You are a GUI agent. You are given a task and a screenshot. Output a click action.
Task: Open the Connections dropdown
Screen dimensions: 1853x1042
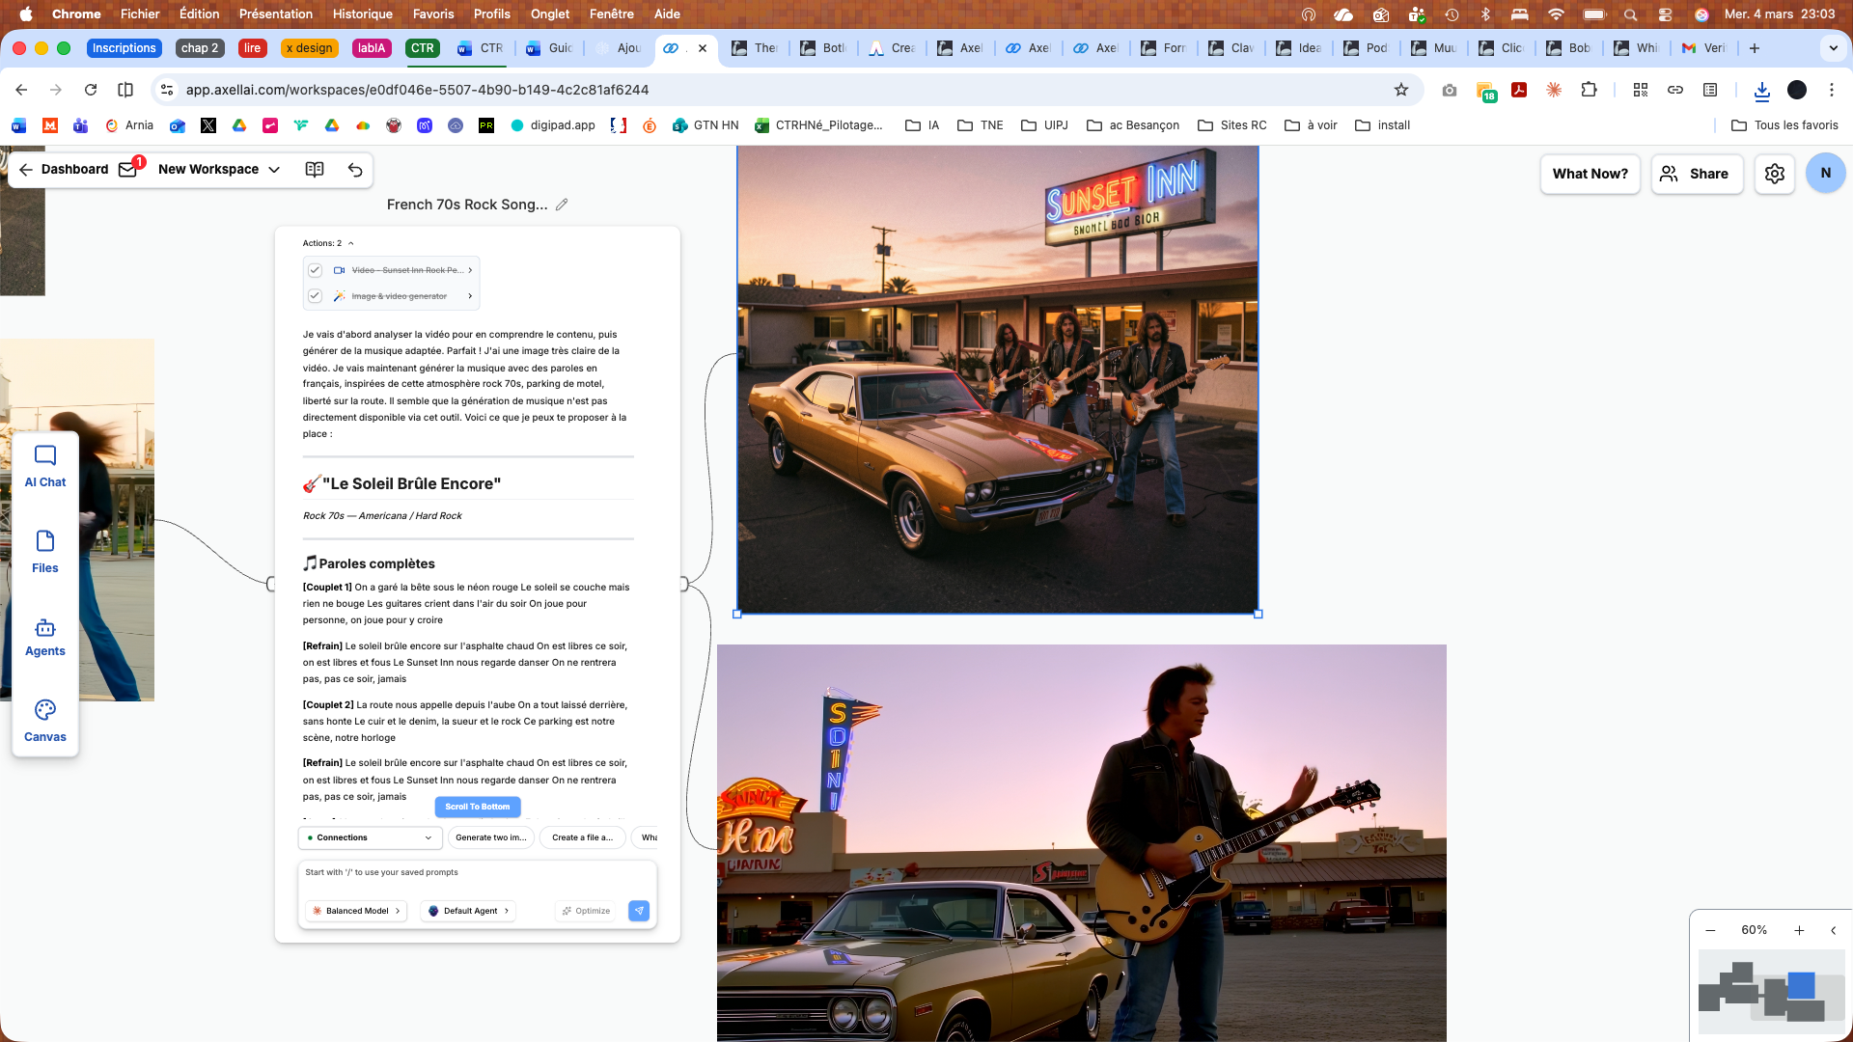[x=370, y=837]
